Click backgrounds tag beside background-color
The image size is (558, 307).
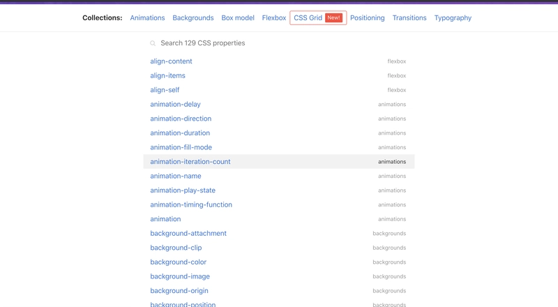[389, 262]
